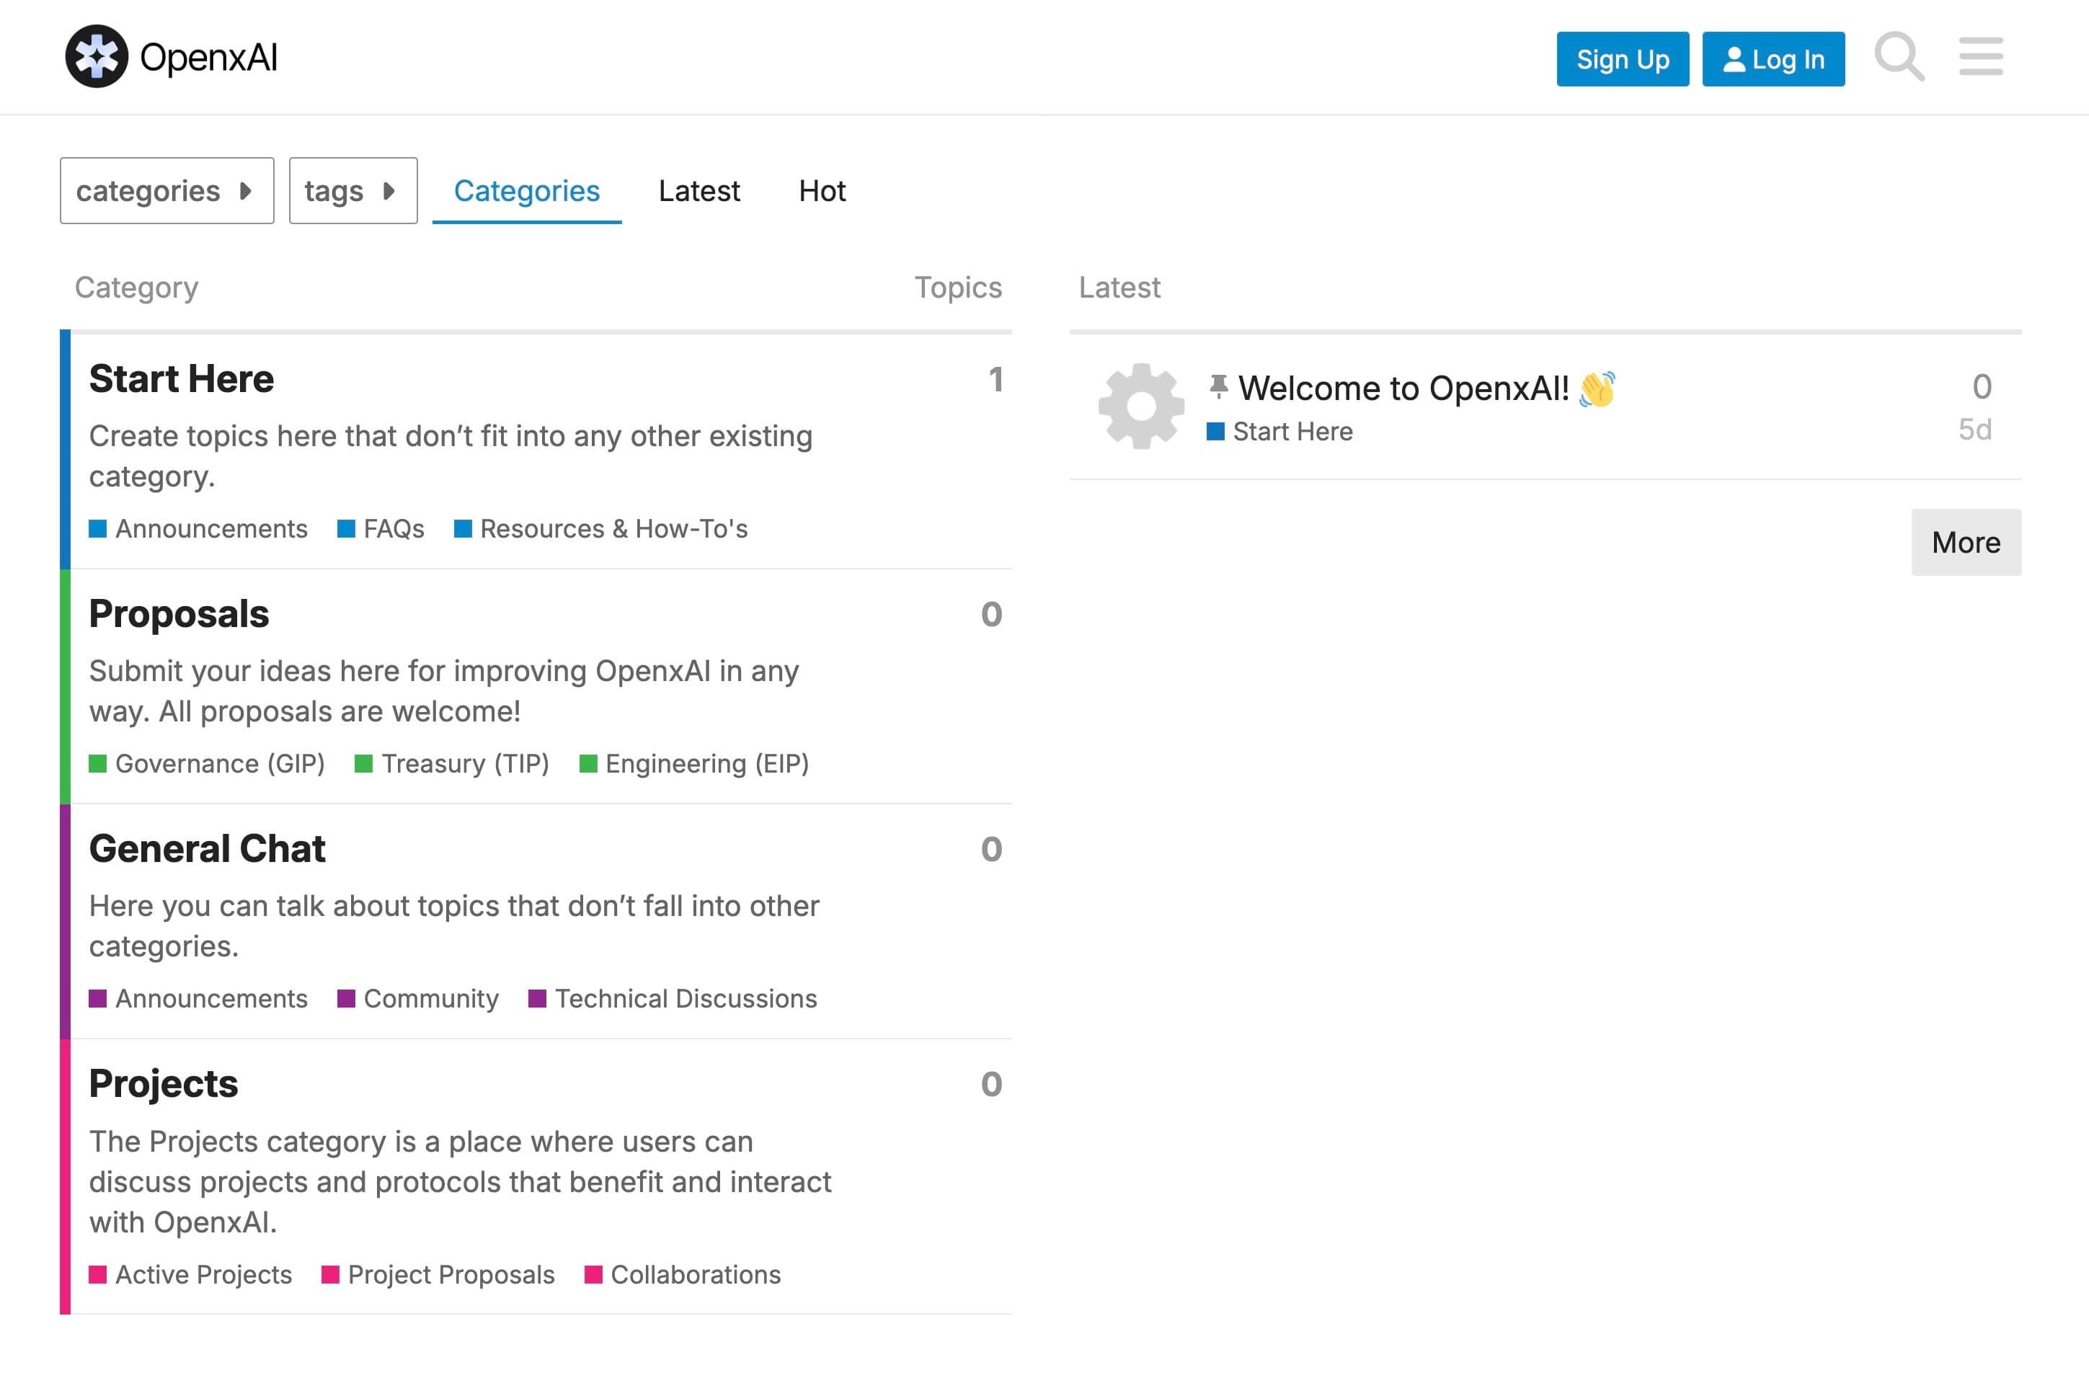Click the reply count 0 for Welcome topic

pos(1982,387)
